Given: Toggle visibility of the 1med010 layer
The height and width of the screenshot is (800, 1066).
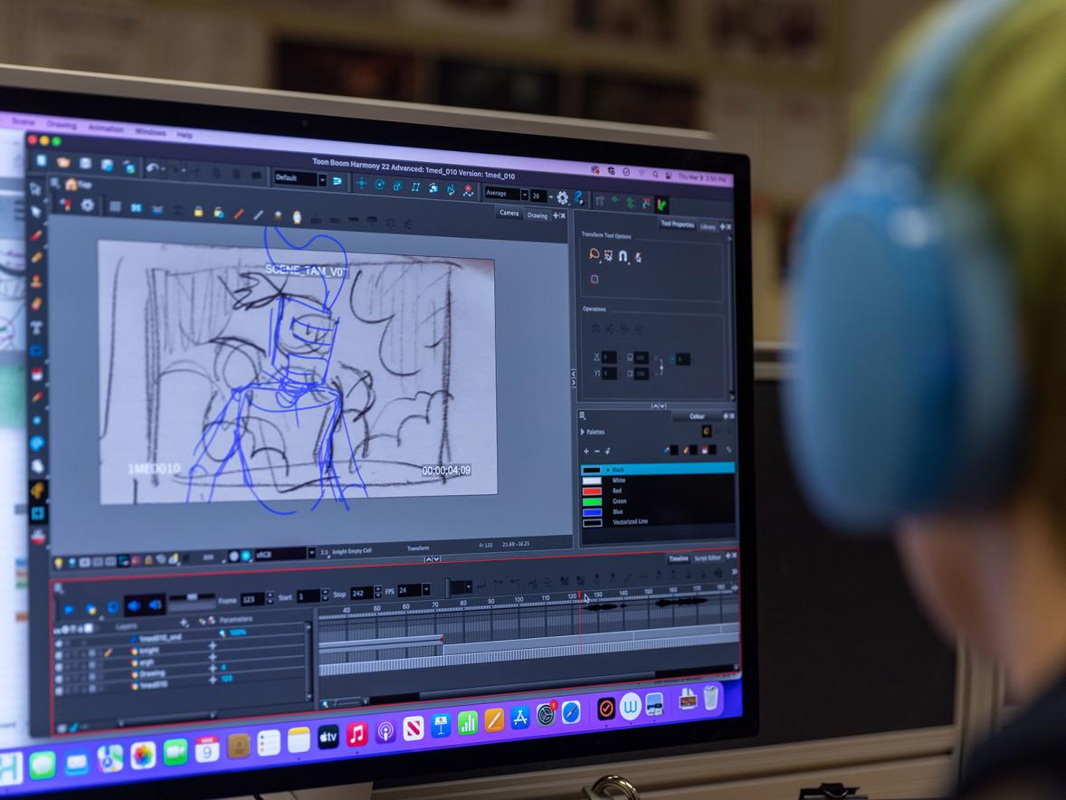Looking at the screenshot, I should coord(59,690).
